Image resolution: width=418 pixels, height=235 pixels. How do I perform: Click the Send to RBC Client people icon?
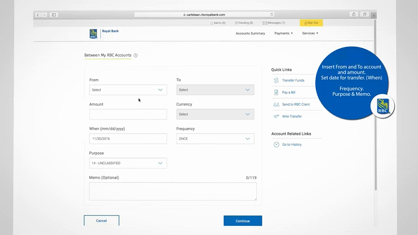click(276, 105)
